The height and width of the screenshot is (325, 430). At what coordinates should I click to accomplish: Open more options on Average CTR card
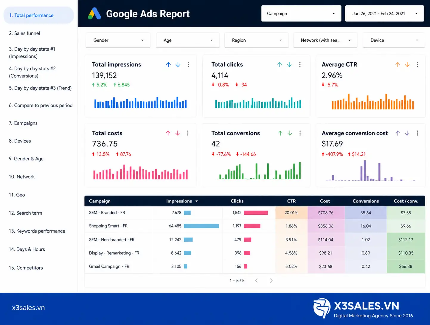(x=417, y=64)
